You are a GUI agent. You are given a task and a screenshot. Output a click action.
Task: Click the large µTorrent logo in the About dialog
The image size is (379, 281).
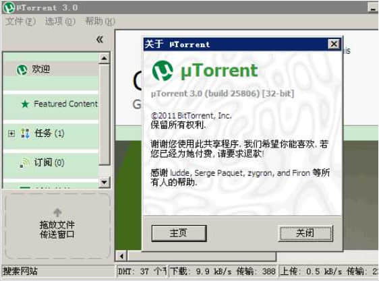pos(163,71)
